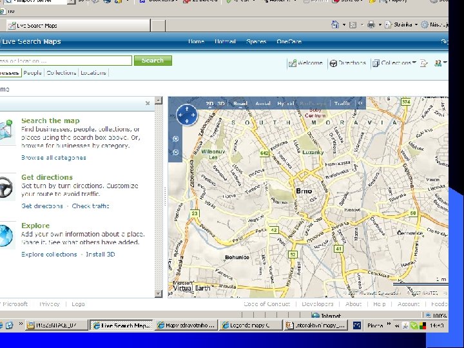This screenshot has width=464, height=348.
Task: Select the Bird's eye map view
Action: coord(313,104)
